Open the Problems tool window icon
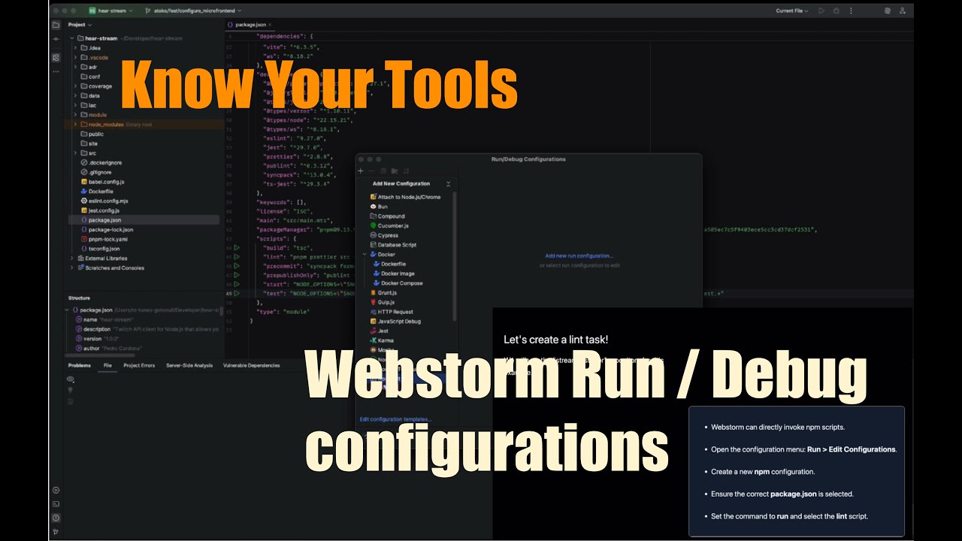The width and height of the screenshot is (962, 541). 56,518
